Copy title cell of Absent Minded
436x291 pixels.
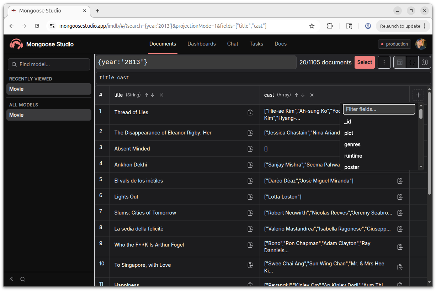click(x=250, y=149)
